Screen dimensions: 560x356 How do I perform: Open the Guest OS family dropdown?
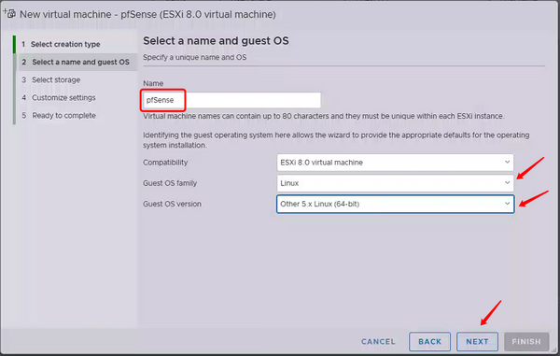[395, 183]
